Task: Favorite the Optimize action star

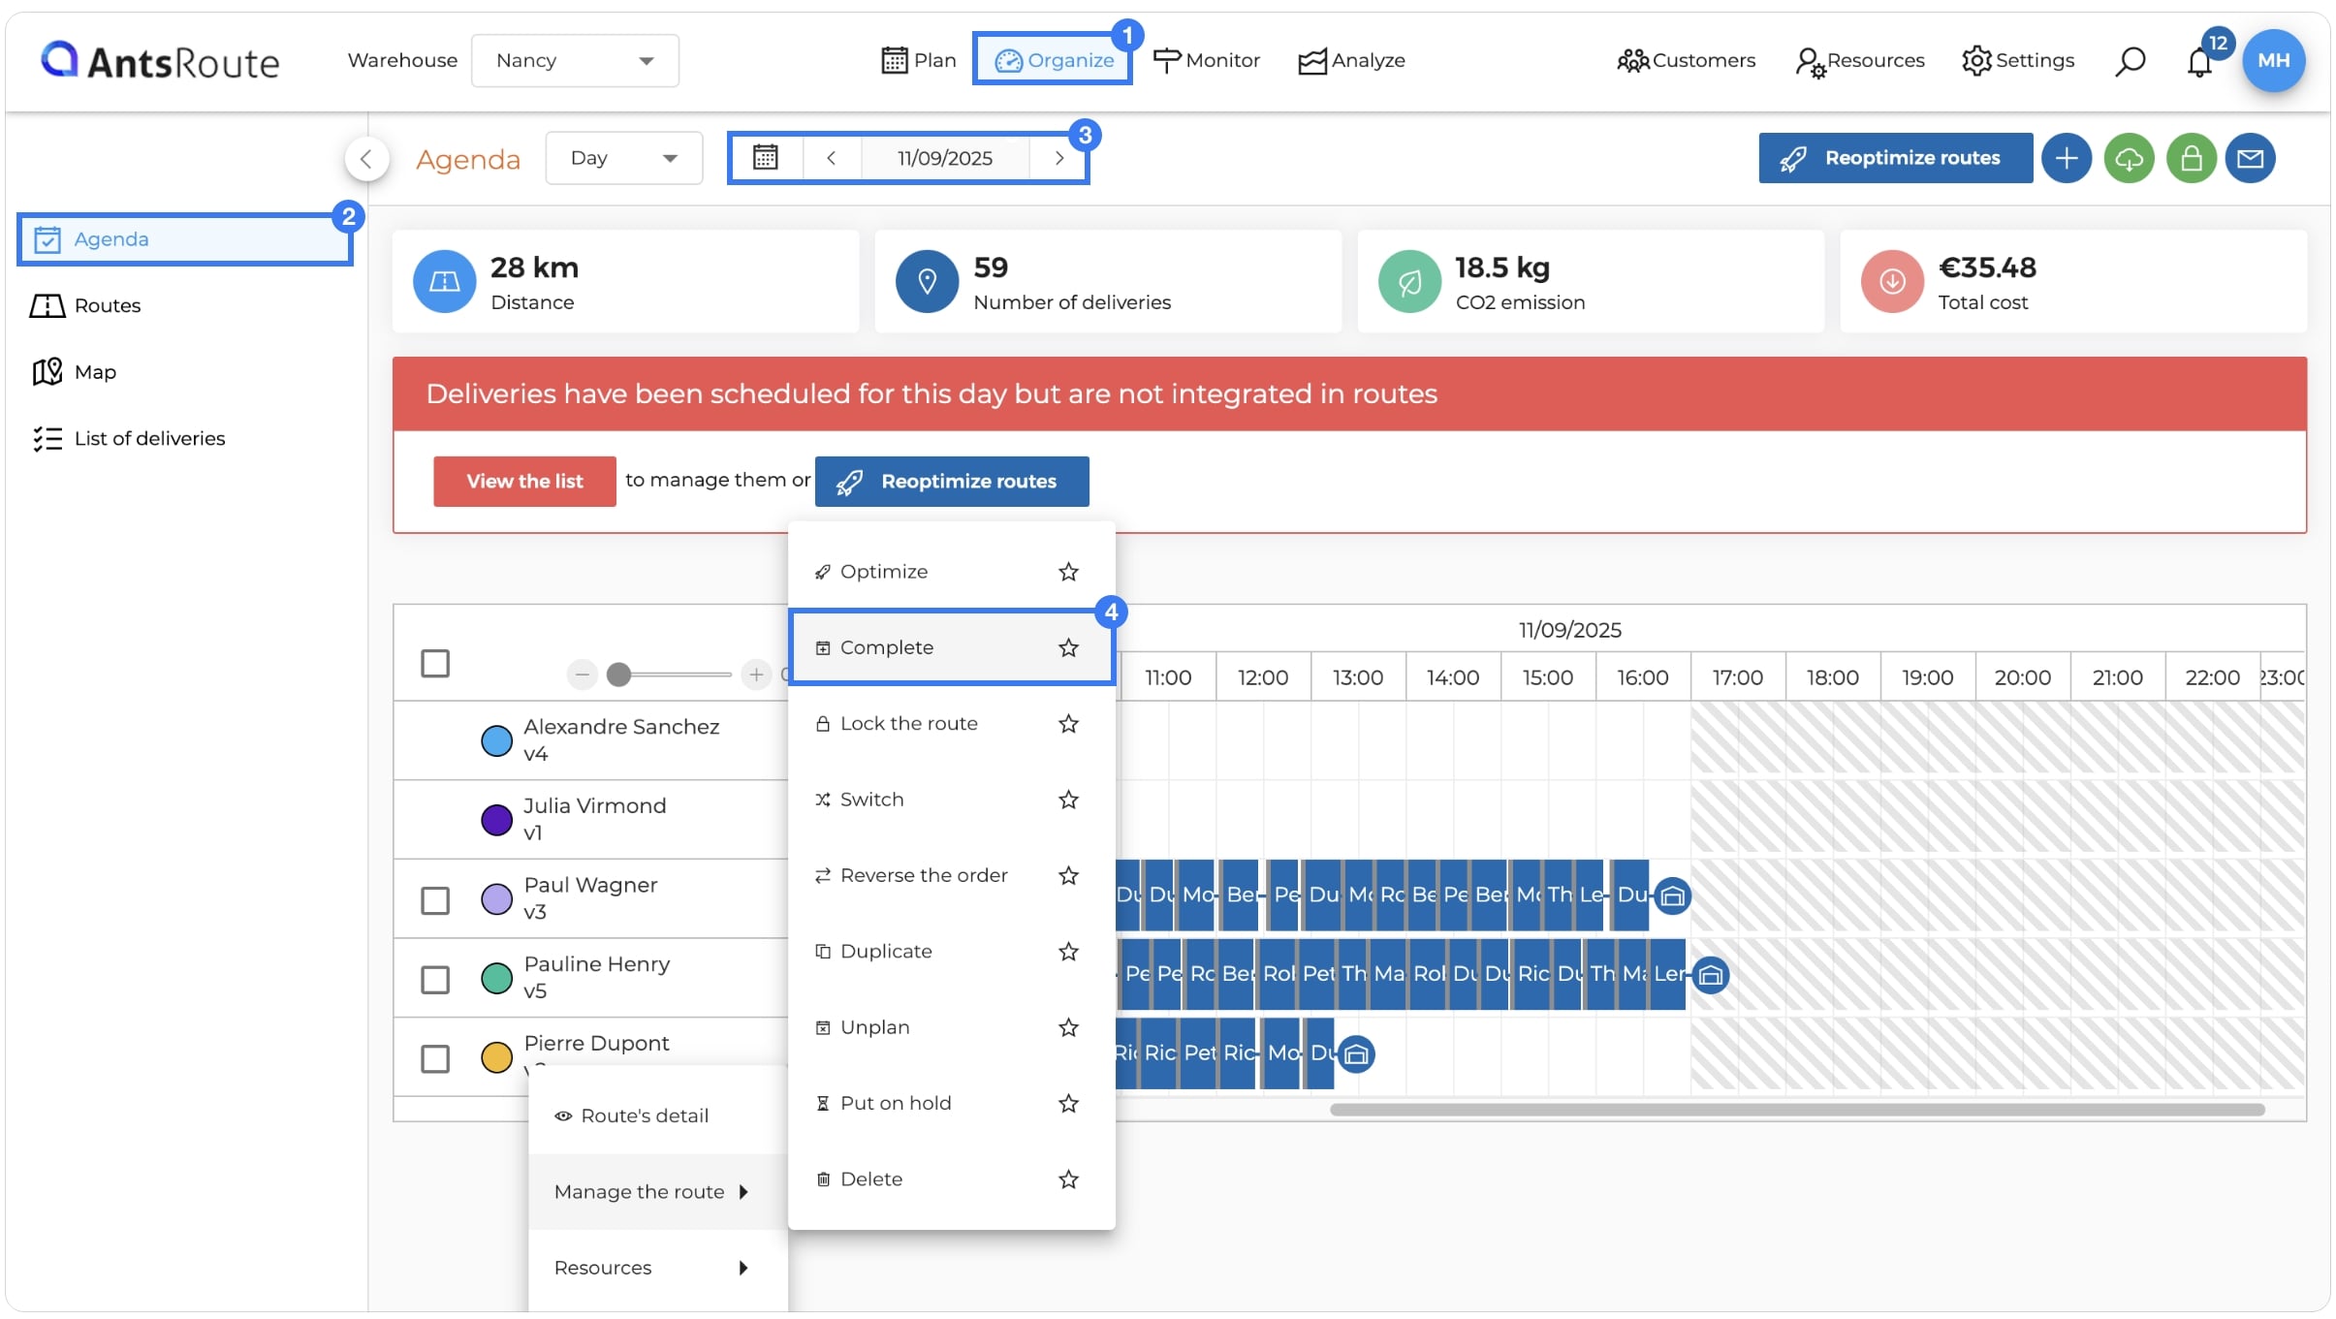Action: (x=1068, y=572)
